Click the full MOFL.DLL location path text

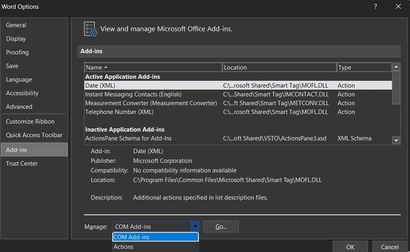click(227, 180)
